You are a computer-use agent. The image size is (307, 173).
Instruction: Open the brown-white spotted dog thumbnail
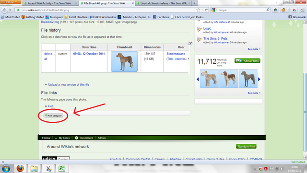(228, 79)
